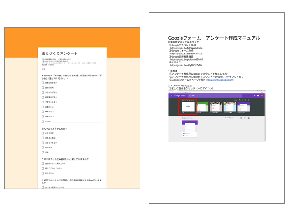289x216 pixels.
Task: Open the youtu.be link under 'Google回答結果確認'
Action: (x=186, y=59)
